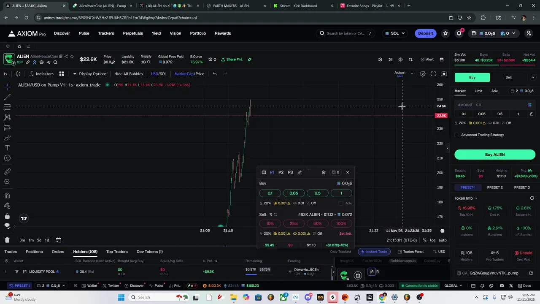The height and width of the screenshot is (304, 540).
Task: Expand Display Options dropdown
Action: (90, 74)
